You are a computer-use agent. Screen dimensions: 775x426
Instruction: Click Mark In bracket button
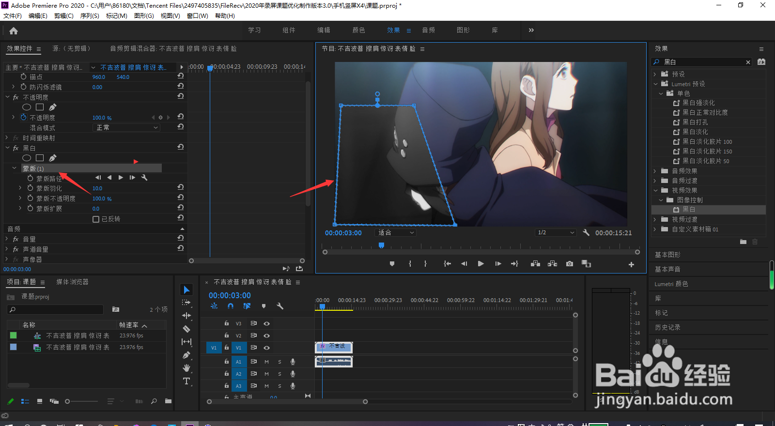(410, 264)
